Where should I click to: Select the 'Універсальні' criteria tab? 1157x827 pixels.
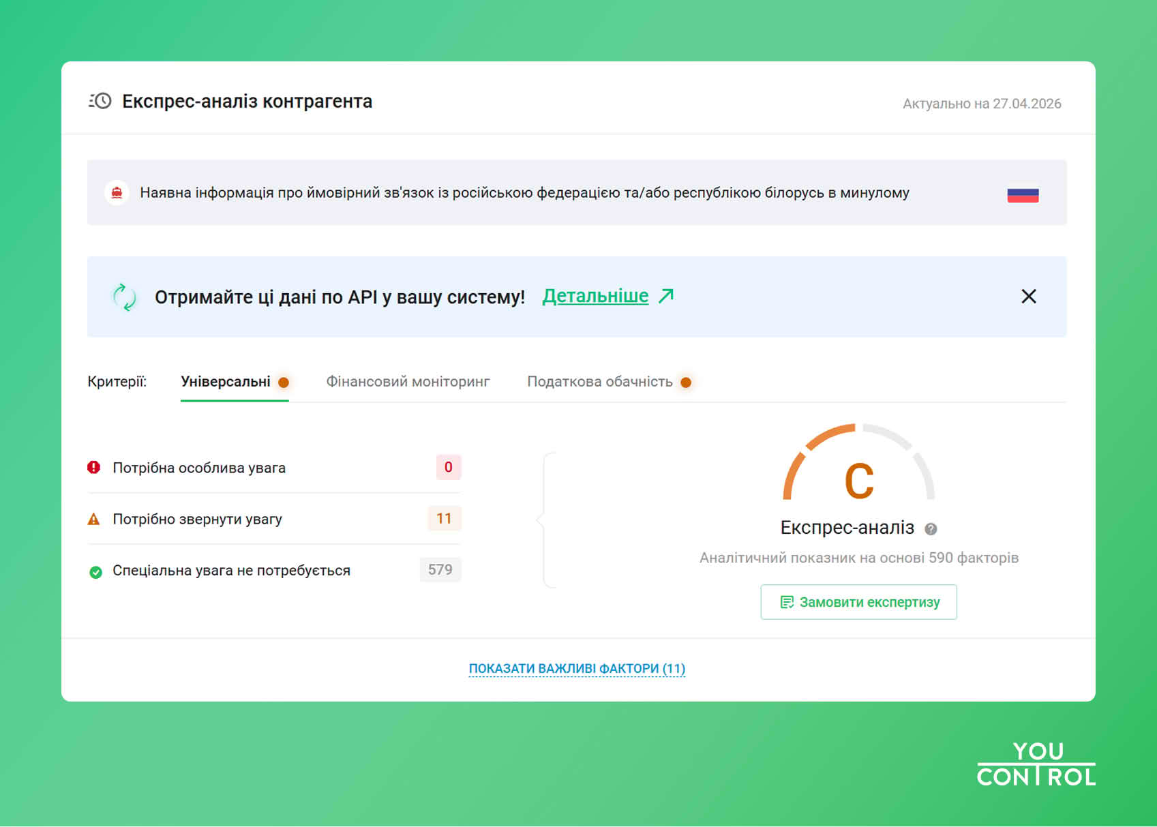tap(225, 382)
